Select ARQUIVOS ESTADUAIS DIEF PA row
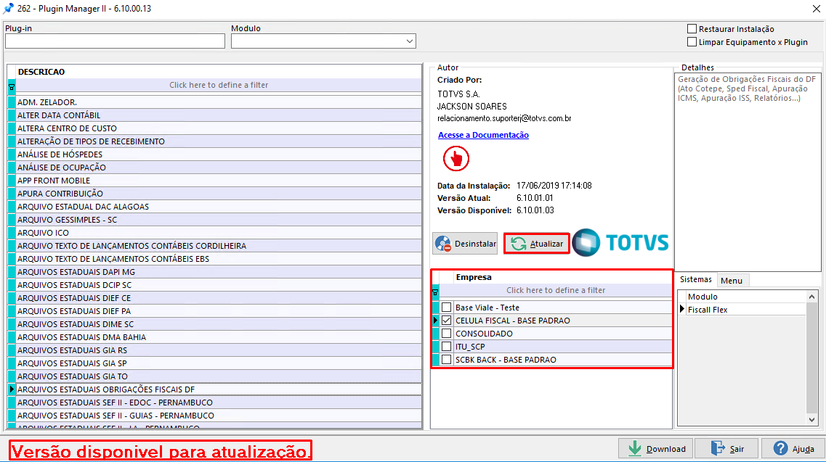The image size is (826, 462). click(x=219, y=311)
